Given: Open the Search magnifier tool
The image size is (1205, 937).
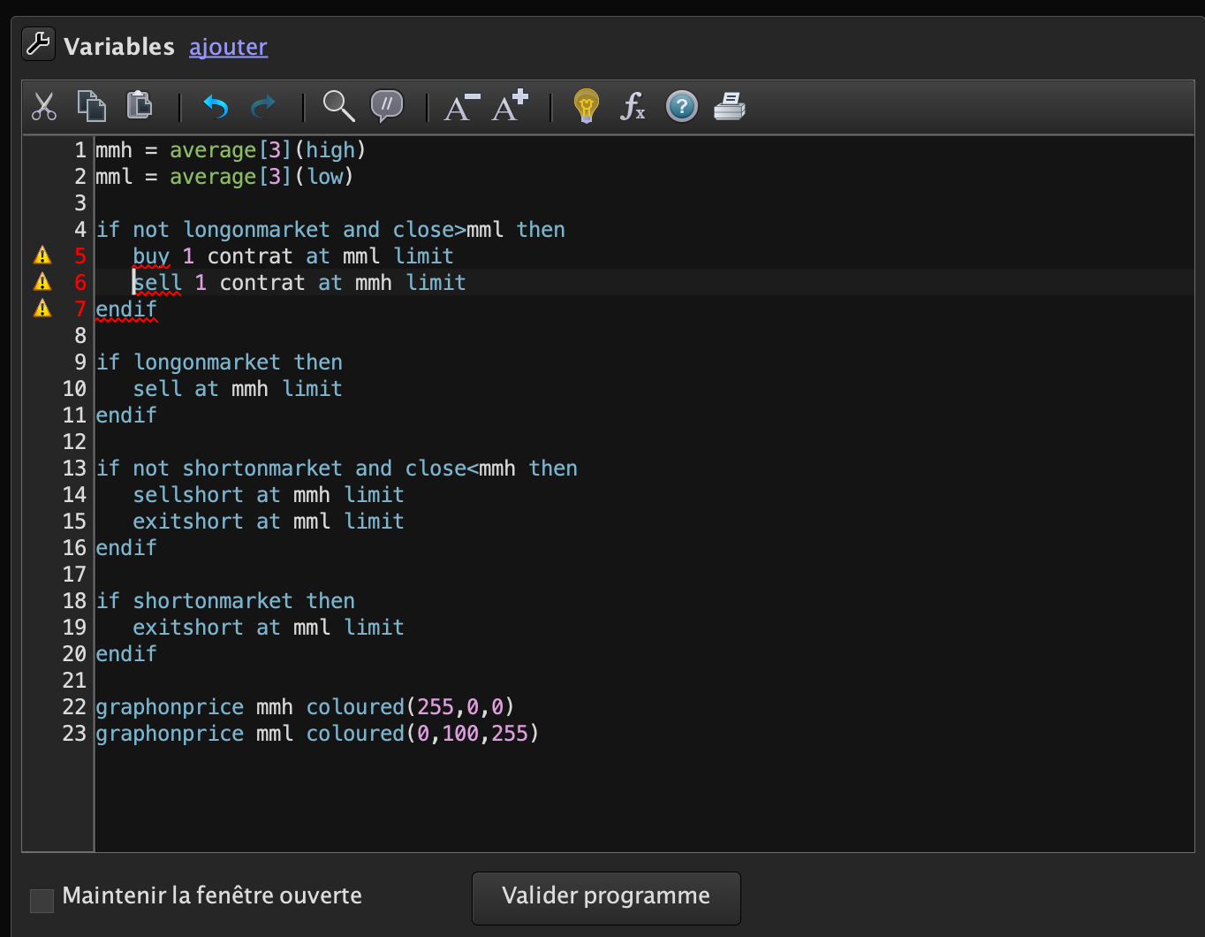Looking at the screenshot, I should point(338,106).
